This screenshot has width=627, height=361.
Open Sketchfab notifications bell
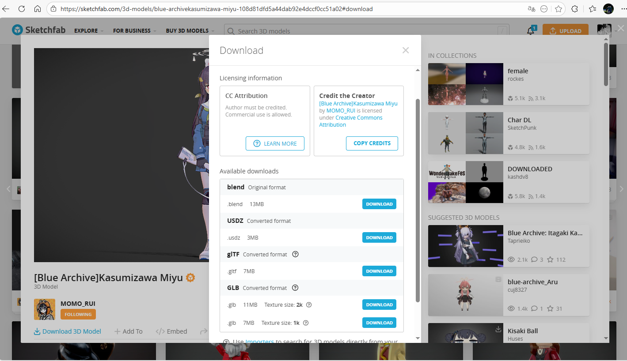tap(531, 31)
